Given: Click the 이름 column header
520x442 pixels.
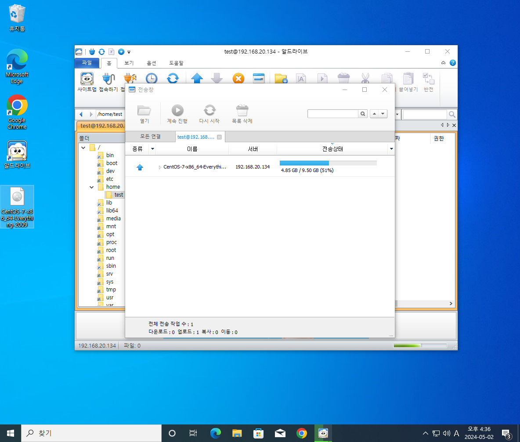Looking at the screenshot, I should pos(192,149).
